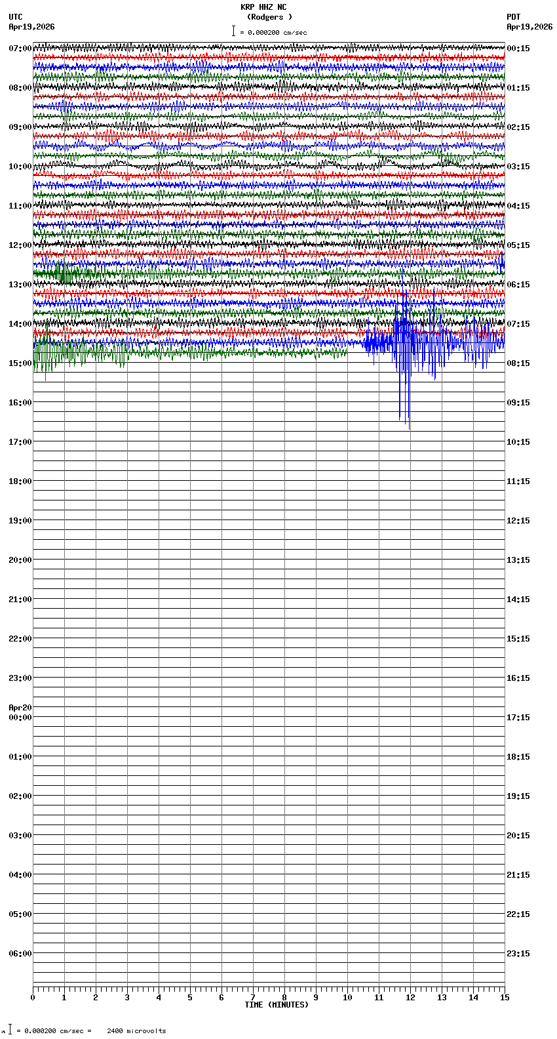Click the 23:00 UTC time label
The width and height of the screenshot is (557, 1039).
(20, 678)
